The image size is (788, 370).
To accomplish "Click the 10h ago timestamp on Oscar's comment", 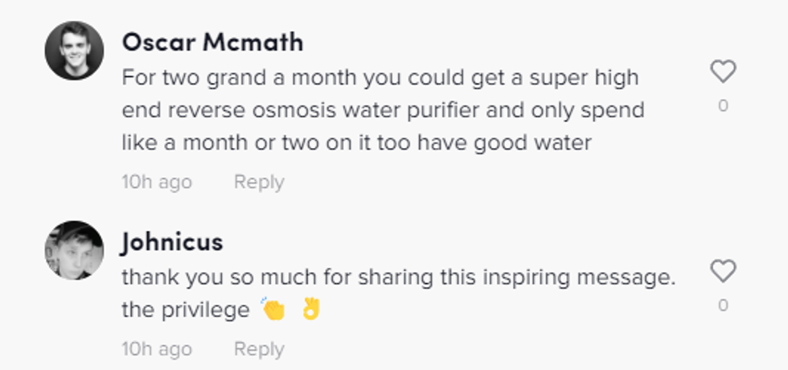I will coord(157,183).
